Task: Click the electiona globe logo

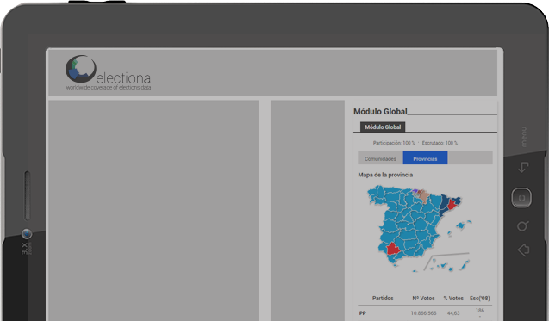Action: [80, 69]
